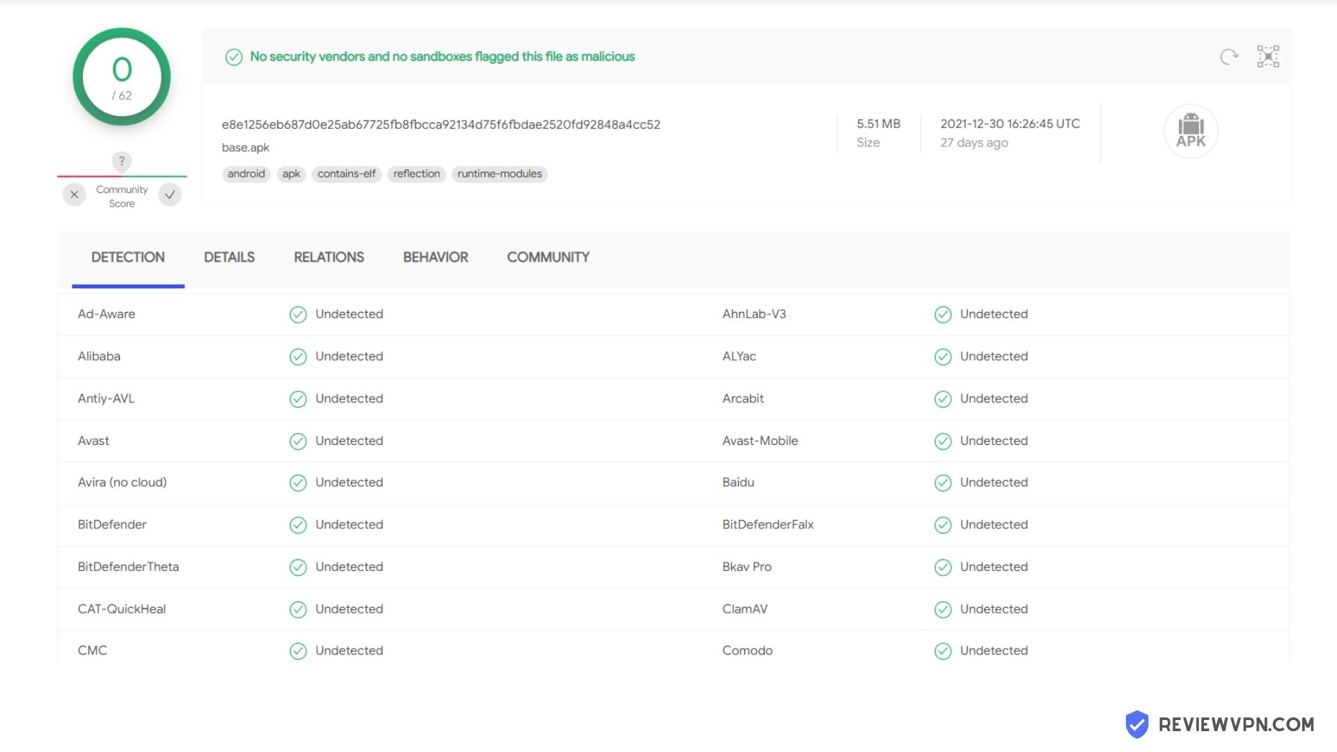Click the ClamAV undetected check icon

pos(943,610)
